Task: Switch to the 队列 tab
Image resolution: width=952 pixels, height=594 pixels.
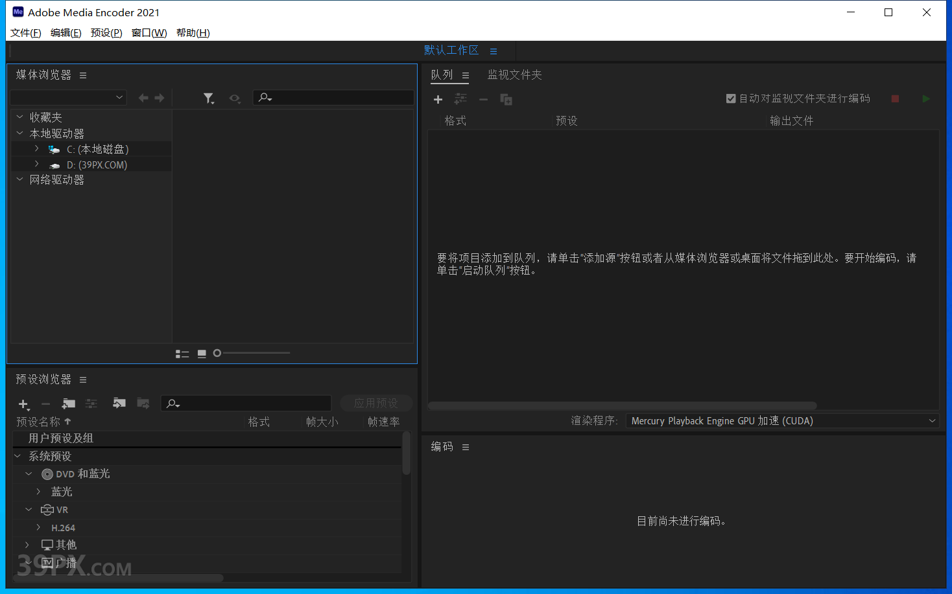Action: point(442,75)
